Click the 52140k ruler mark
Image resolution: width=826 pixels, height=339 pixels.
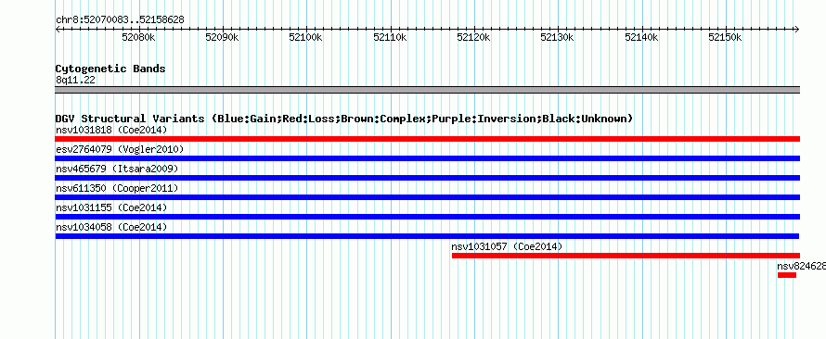click(x=641, y=38)
